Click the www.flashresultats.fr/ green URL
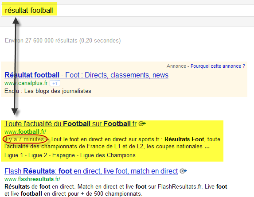 point(32,179)
